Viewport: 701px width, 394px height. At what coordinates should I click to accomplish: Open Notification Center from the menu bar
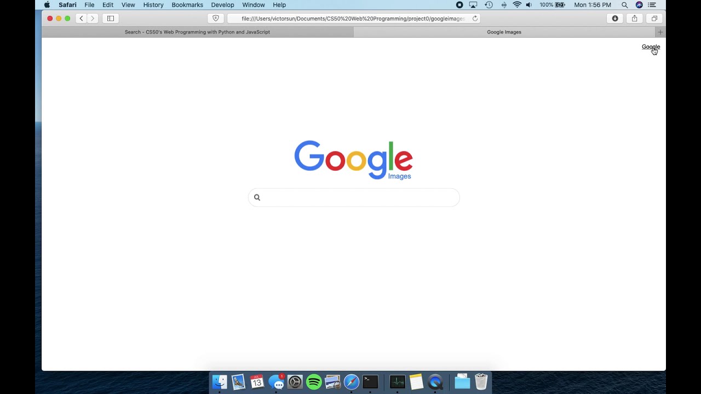click(652, 5)
